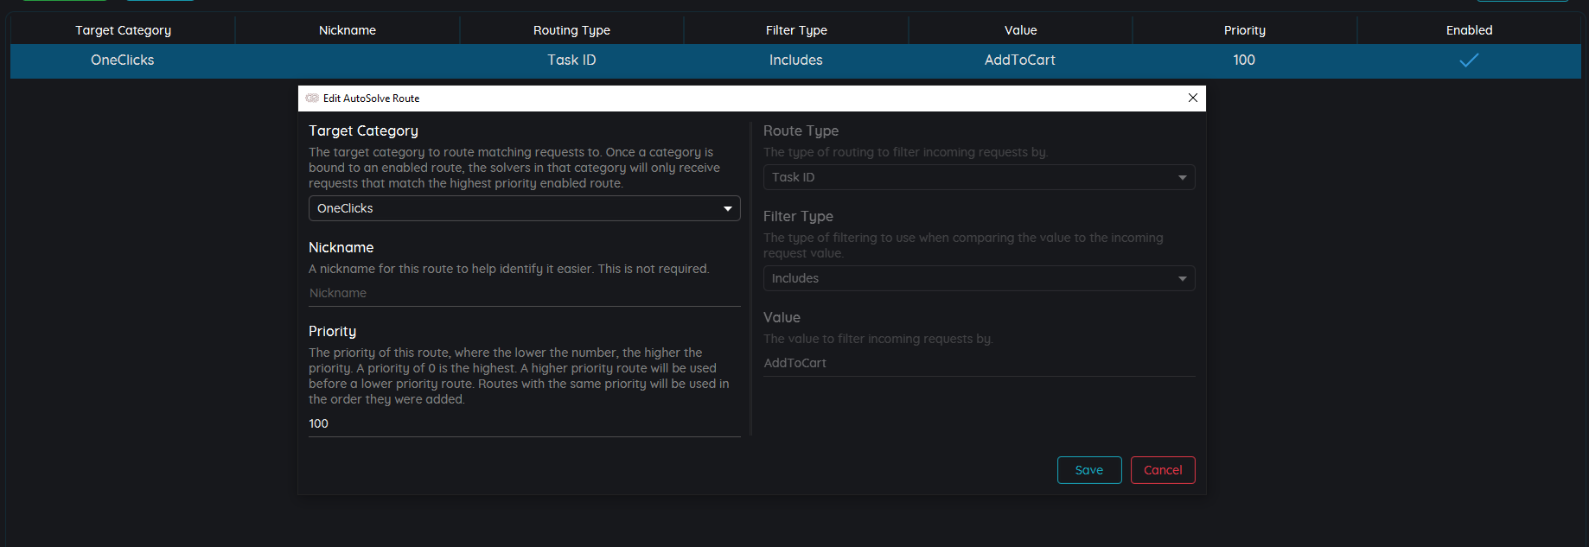Click the Value column header
1589x547 pixels.
1020,30
